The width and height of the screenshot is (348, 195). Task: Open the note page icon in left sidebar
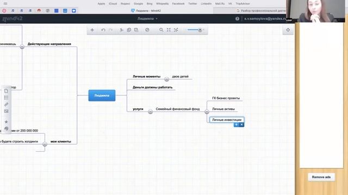click(6, 91)
